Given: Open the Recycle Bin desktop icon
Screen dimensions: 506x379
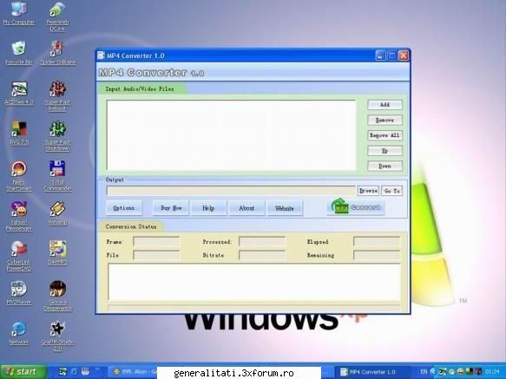Looking at the screenshot, I should (19, 53).
